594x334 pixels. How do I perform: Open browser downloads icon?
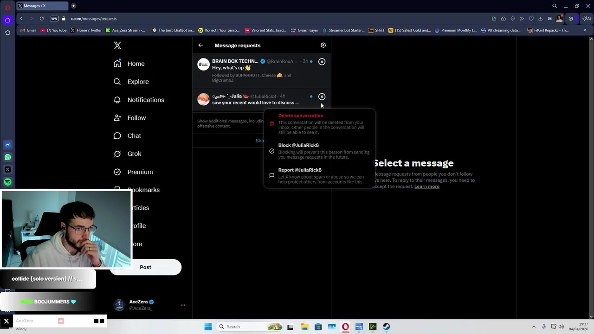click(x=540, y=19)
